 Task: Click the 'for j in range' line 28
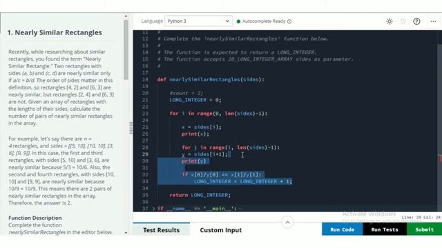pos(231,147)
